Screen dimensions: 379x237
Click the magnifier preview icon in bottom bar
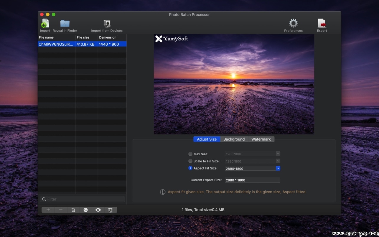click(85, 210)
